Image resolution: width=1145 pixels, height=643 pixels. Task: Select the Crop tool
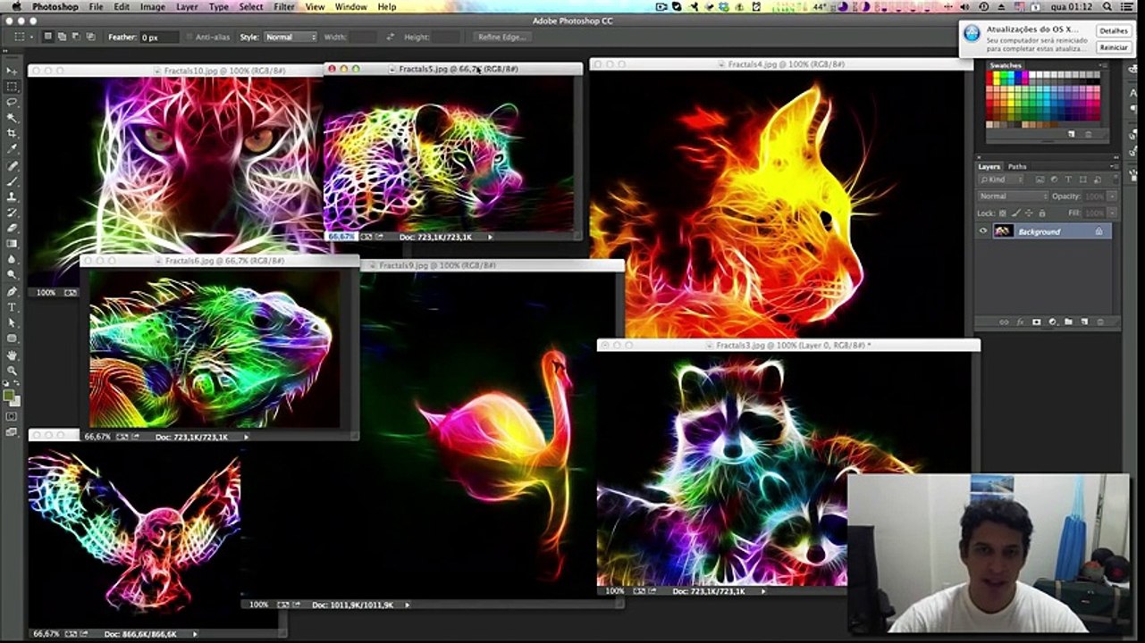pos(12,133)
